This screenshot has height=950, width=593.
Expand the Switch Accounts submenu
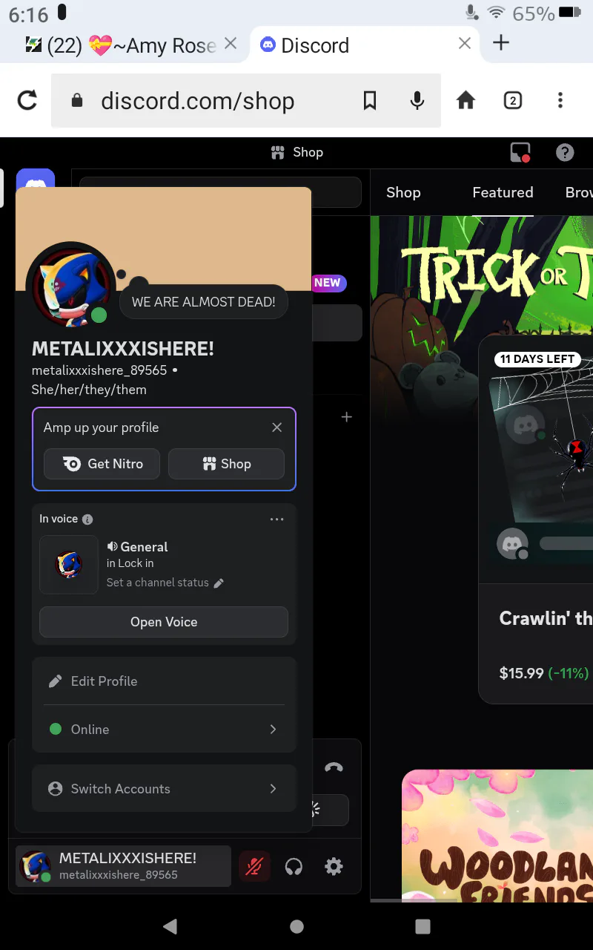coord(164,789)
